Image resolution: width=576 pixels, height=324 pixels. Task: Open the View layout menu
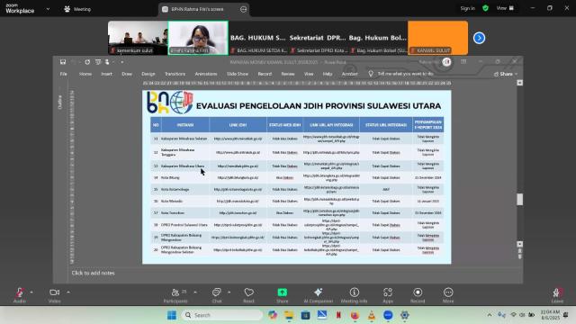click(x=505, y=8)
